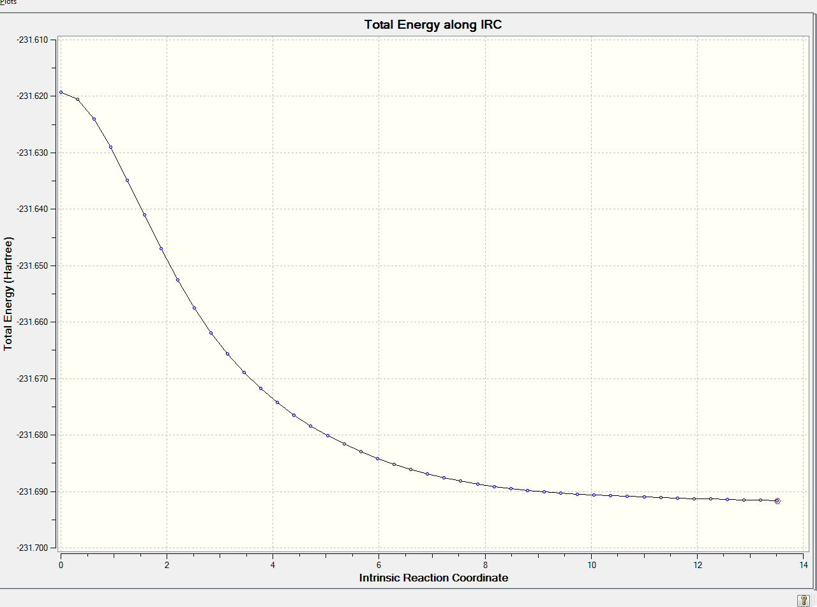The width and height of the screenshot is (817, 607).
Task: Click the x-axis tick label 14
Action: pyautogui.click(x=803, y=565)
